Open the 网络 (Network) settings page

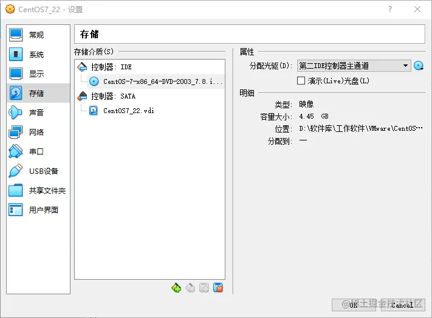point(38,132)
